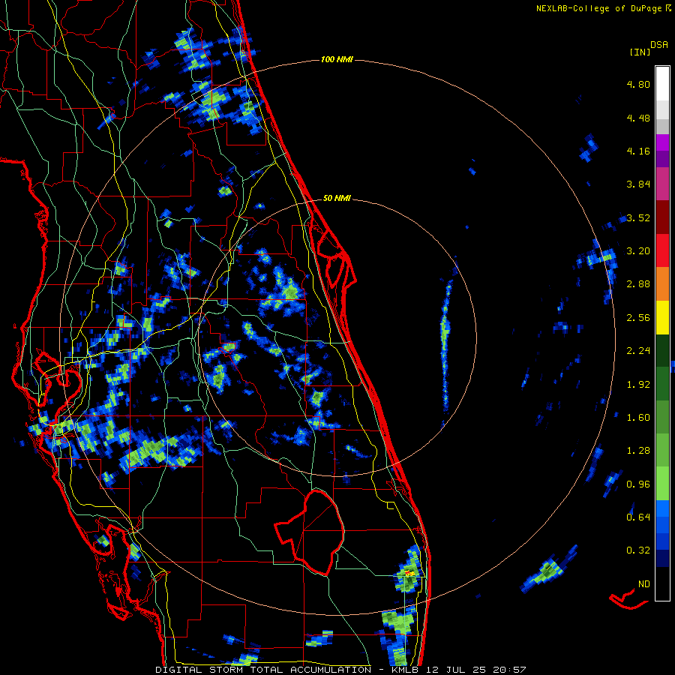Click the 4.80 scale value
The width and height of the screenshot is (675, 675).
click(x=638, y=84)
